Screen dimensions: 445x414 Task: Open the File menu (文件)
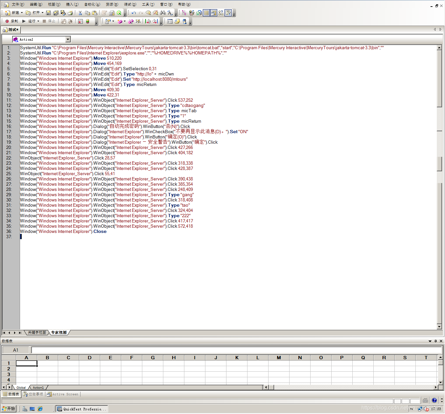tap(18, 4)
